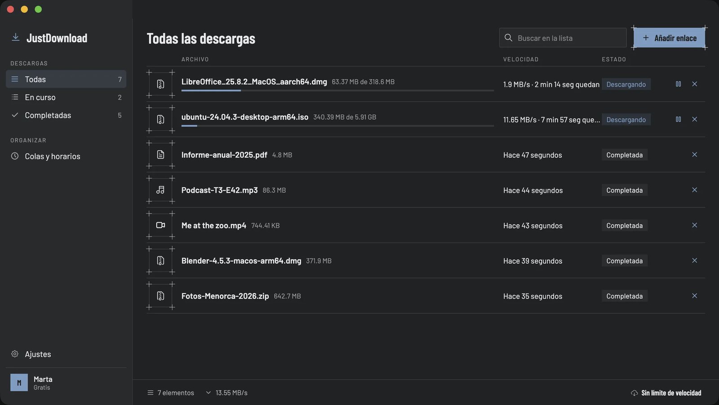Click the ESTADO column header
719x405 pixels.
[614, 59]
